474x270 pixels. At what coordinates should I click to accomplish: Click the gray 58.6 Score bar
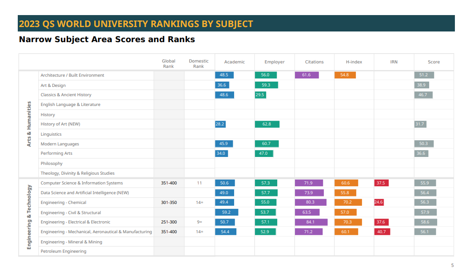click(x=425, y=222)
